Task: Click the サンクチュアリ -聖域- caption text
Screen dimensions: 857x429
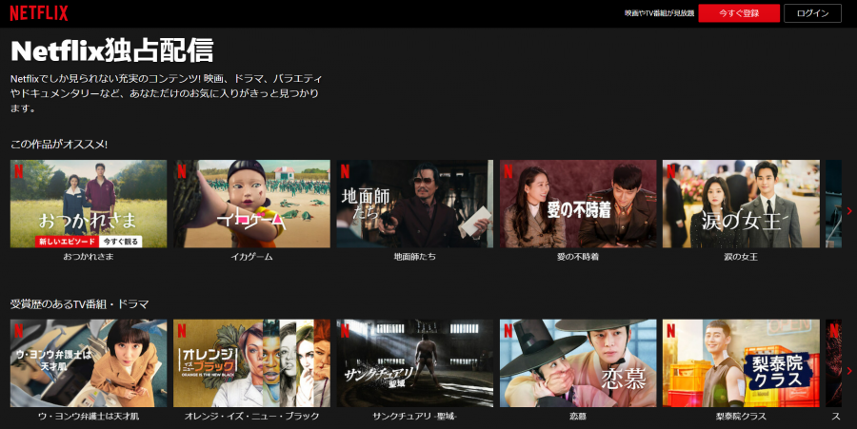Action: coord(415,416)
